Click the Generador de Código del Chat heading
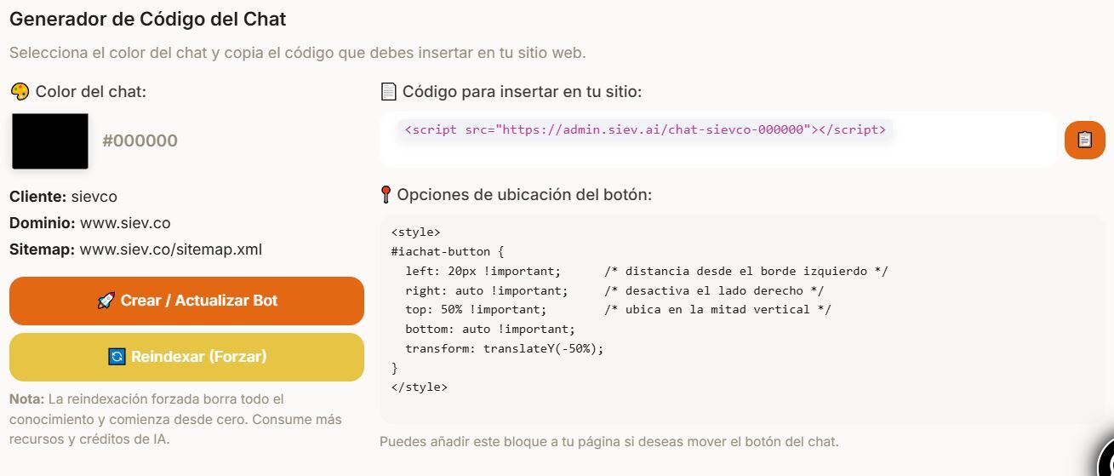1114x476 pixels. (x=148, y=18)
